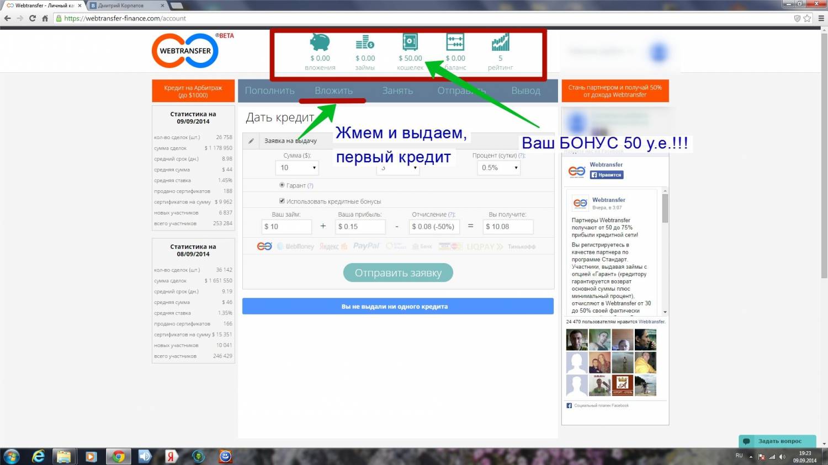Click the Вы получите field
The height and width of the screenshot is (465, 828).
[508, 227]
